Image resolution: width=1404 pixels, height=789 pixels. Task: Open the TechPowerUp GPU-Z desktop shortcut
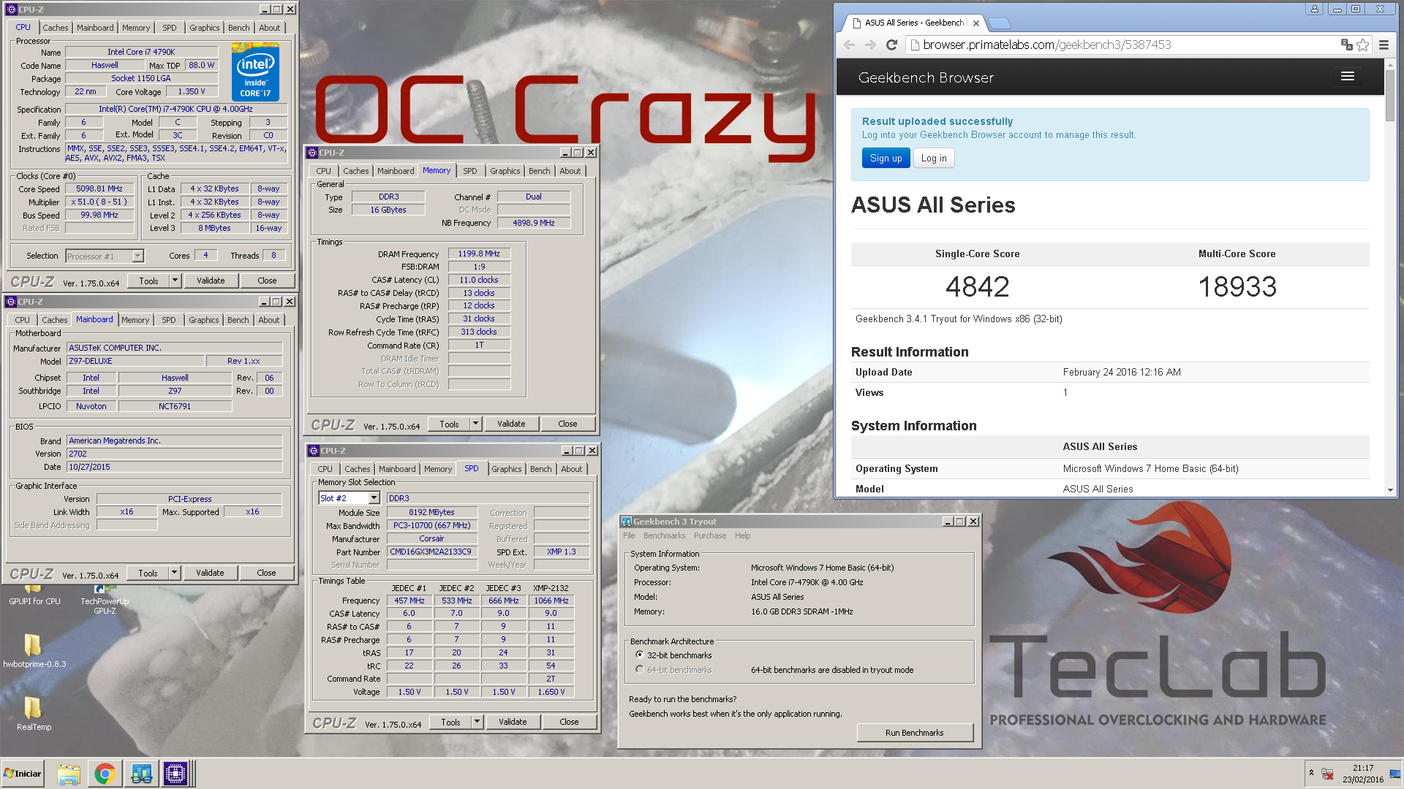pos(105,599)
